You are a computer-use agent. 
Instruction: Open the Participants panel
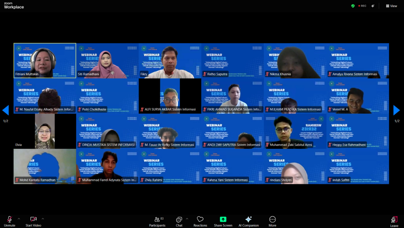157,221
